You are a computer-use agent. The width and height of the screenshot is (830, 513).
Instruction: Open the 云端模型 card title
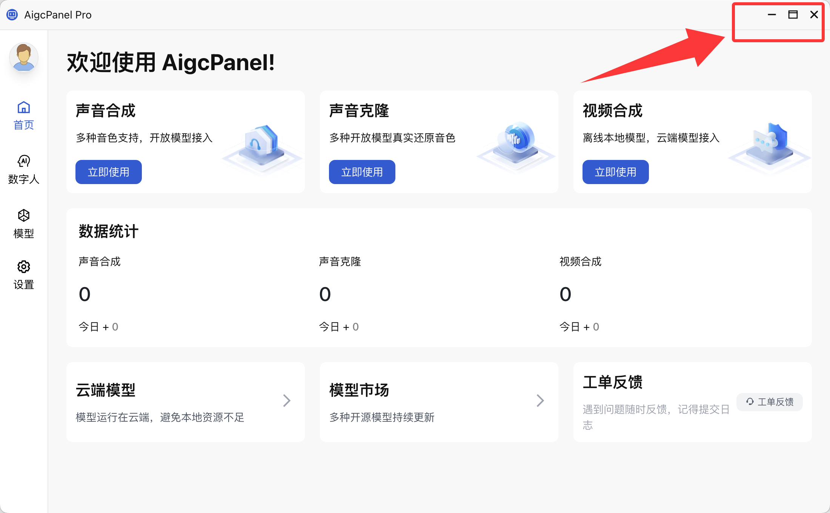tap(106, 390)
